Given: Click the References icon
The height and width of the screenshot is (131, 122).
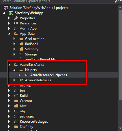Looking at the screenshot, I should pos(16,23).
